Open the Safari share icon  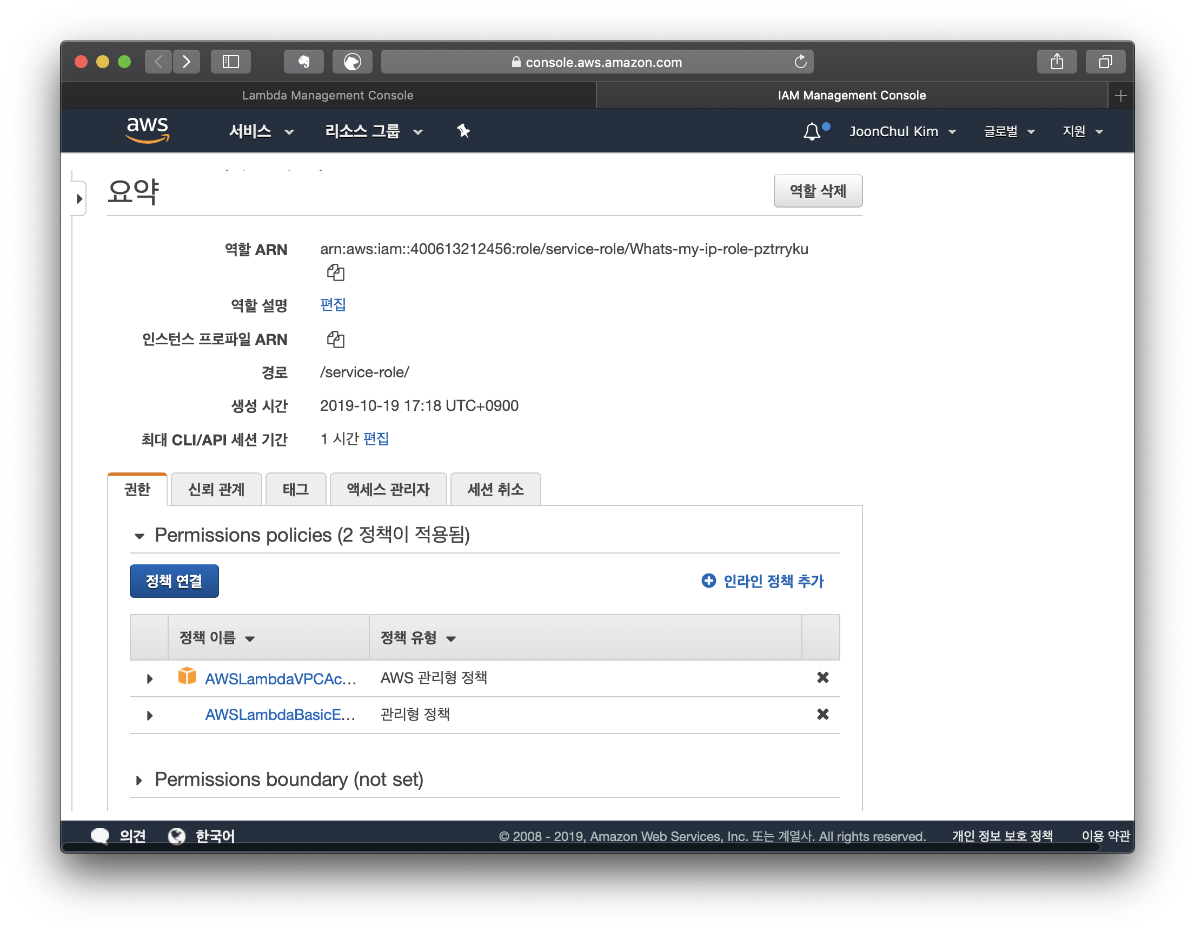[1057, 62]
